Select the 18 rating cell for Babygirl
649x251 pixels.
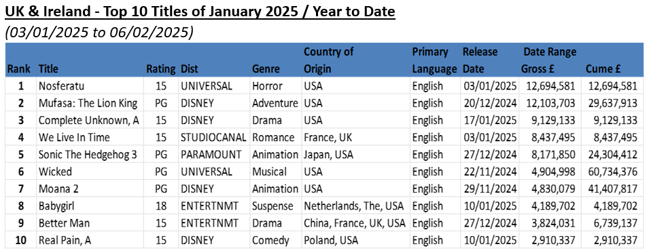tap(160, 206)
